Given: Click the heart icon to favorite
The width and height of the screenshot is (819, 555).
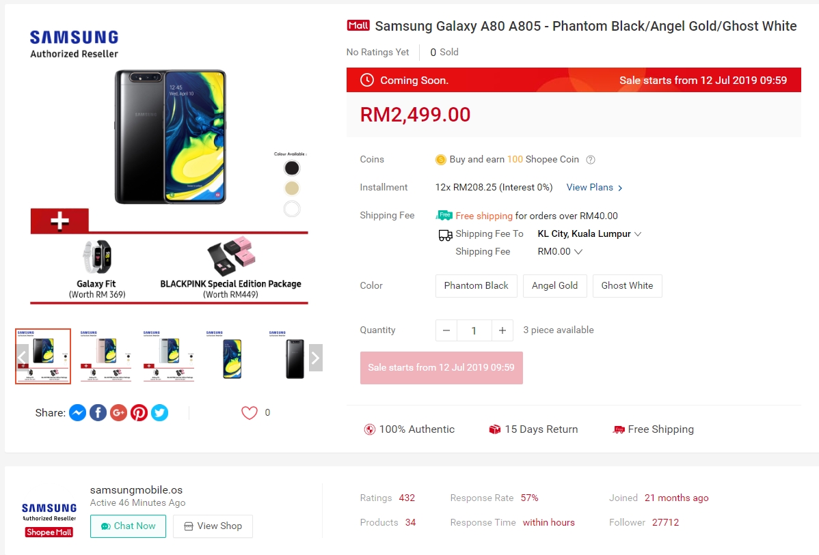Looking at the screenshot, I should tap(249, 413).
